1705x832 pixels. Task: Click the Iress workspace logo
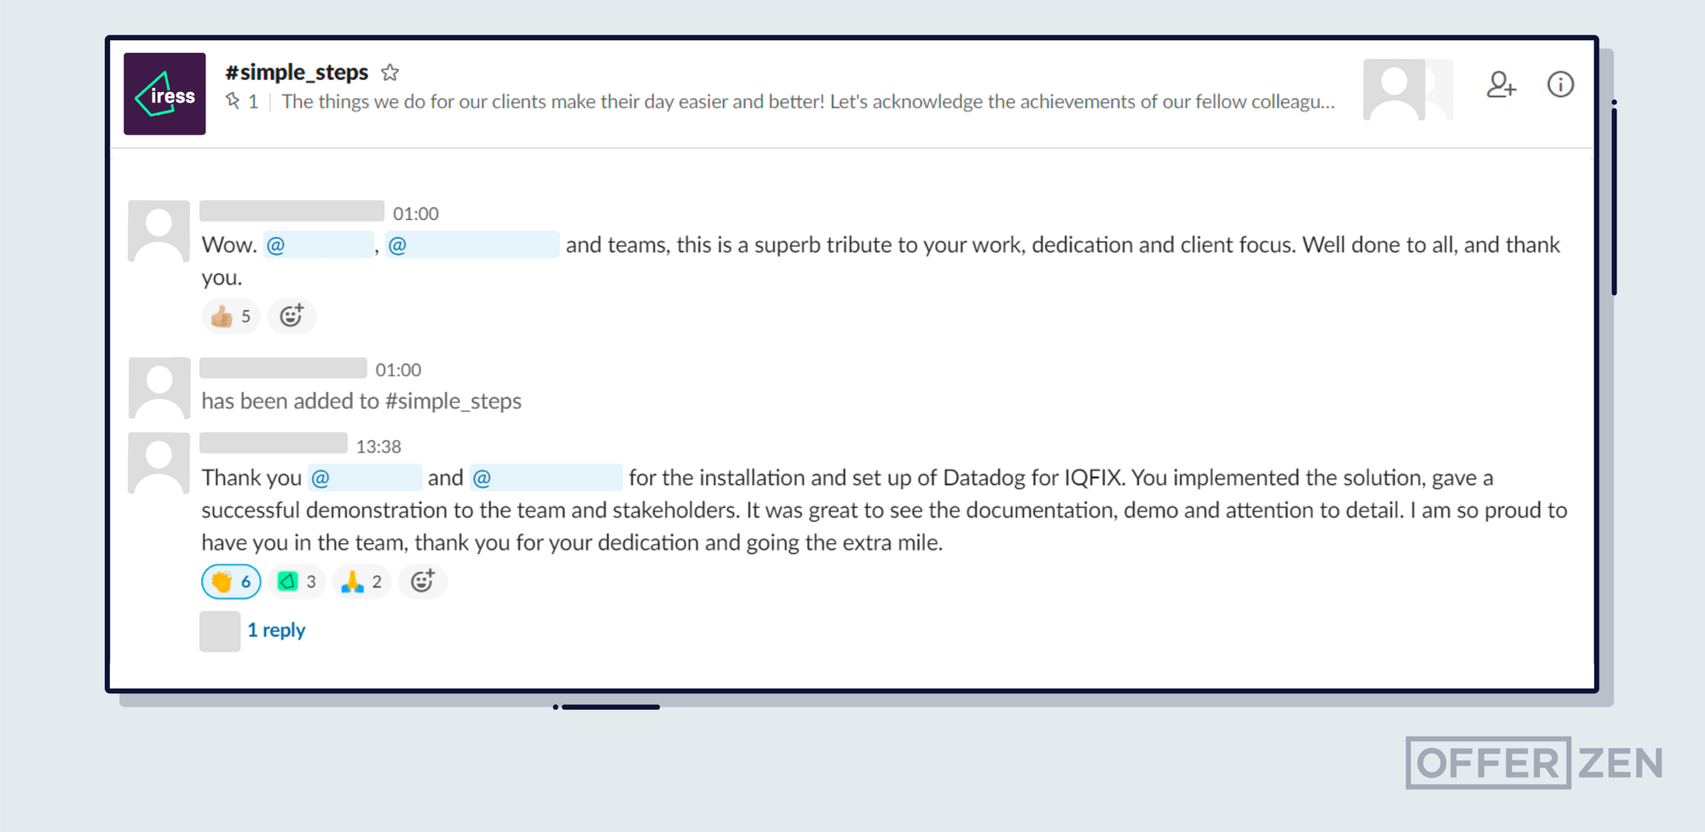[165, 94]
